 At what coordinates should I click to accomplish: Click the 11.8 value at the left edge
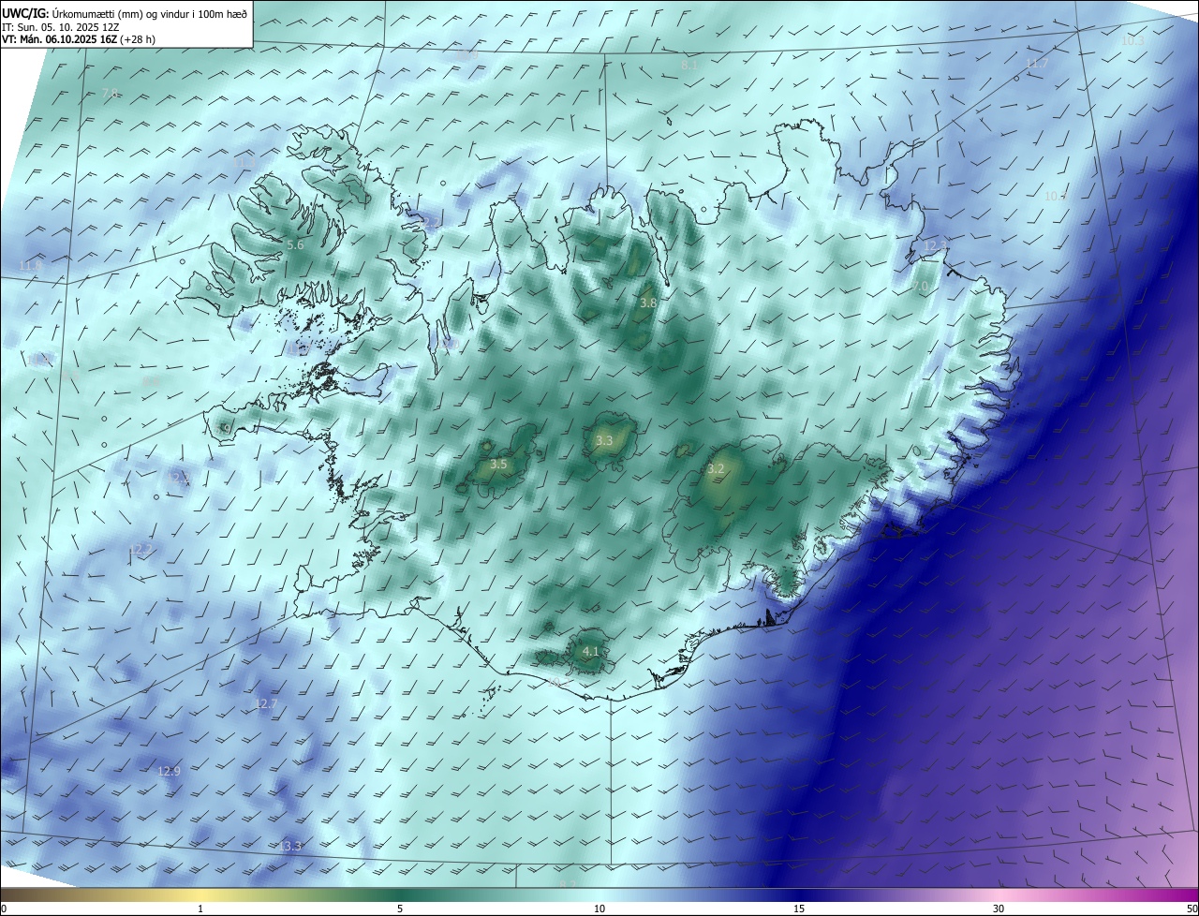(31, 266)
